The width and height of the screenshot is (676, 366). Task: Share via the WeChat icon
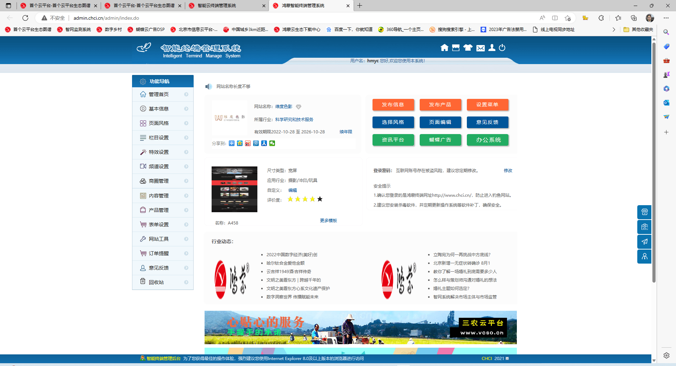[272, 143]
